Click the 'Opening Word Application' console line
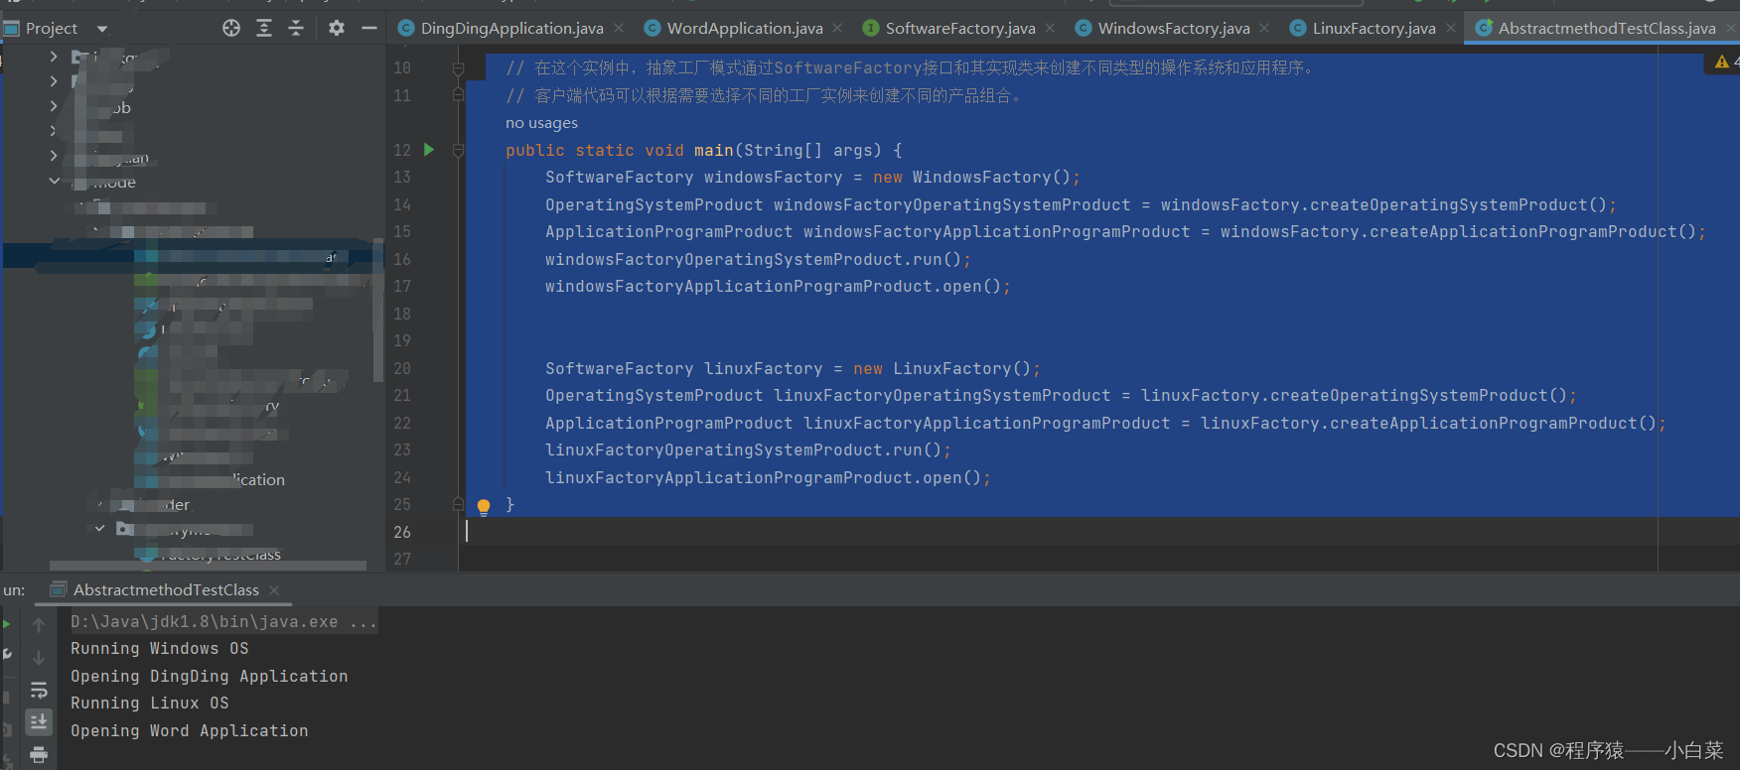Screen dimensions: 1740x770 [190, 730]
